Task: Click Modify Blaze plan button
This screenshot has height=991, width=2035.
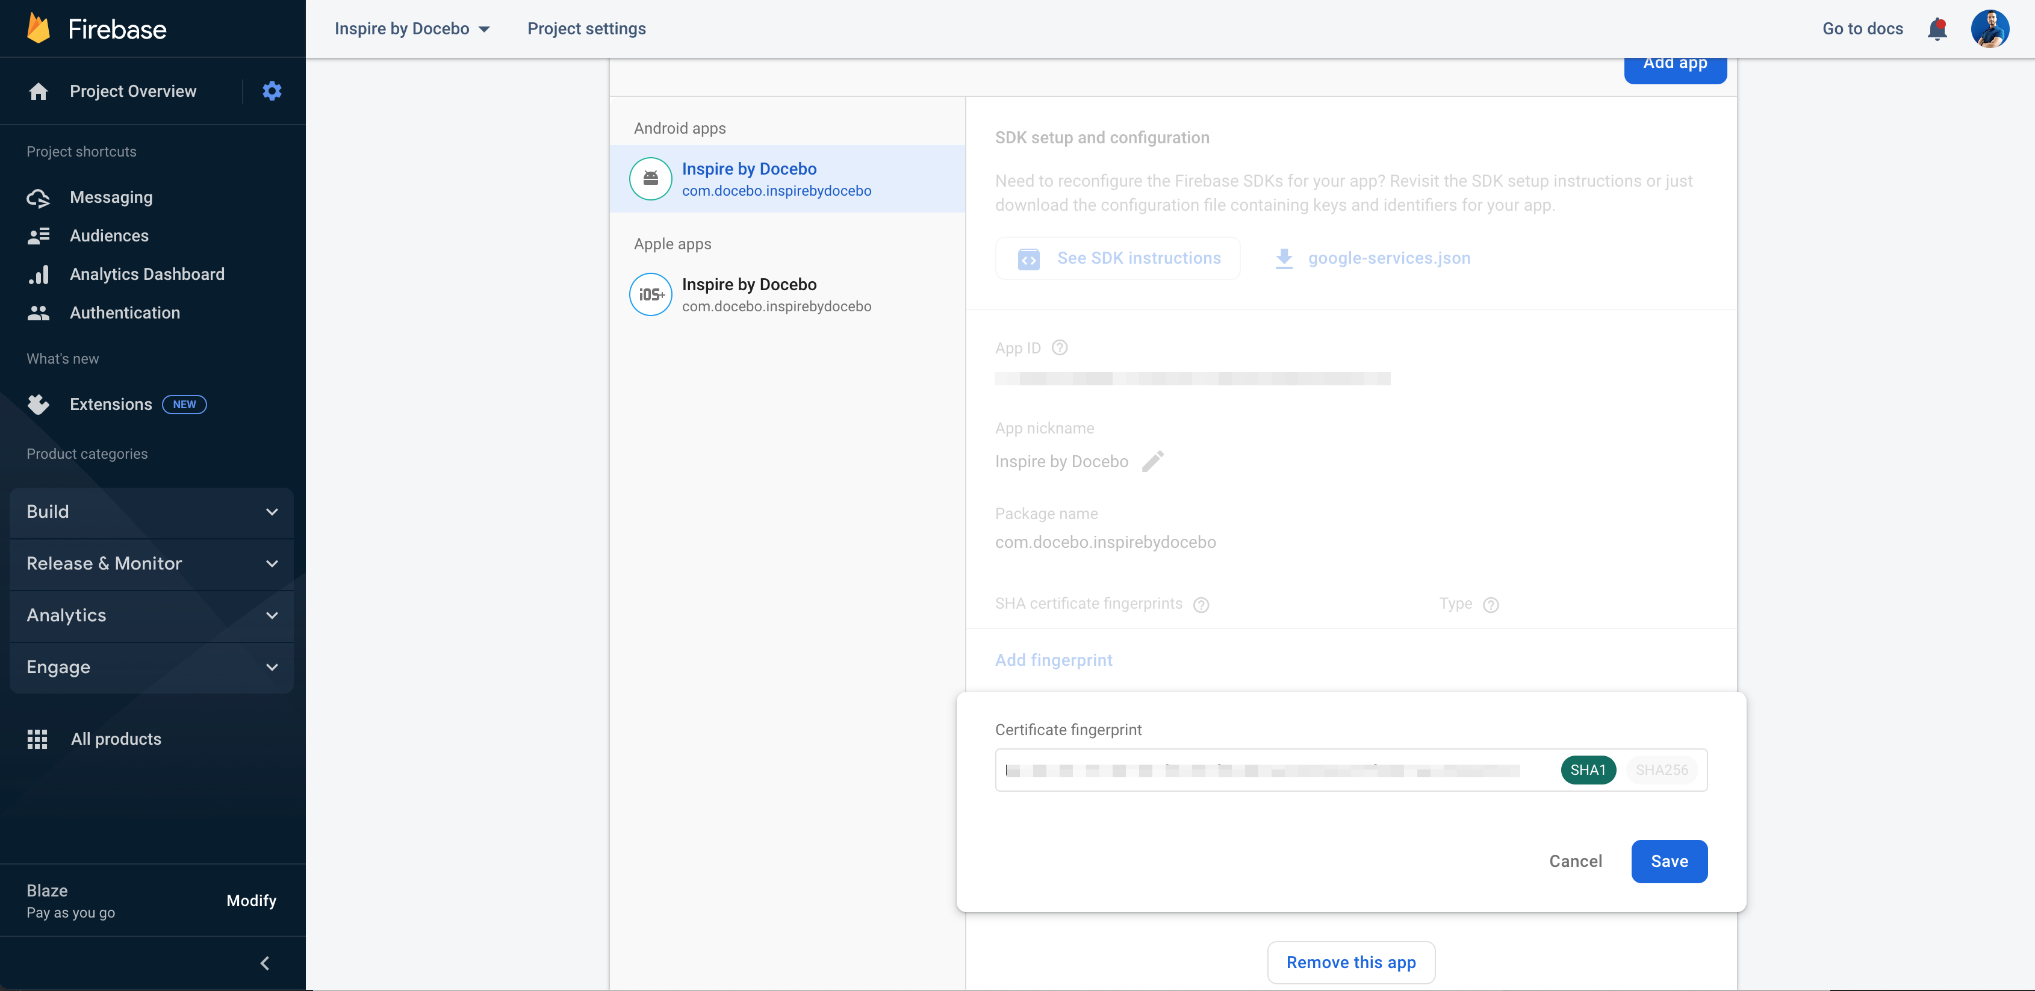Action: 250,900
